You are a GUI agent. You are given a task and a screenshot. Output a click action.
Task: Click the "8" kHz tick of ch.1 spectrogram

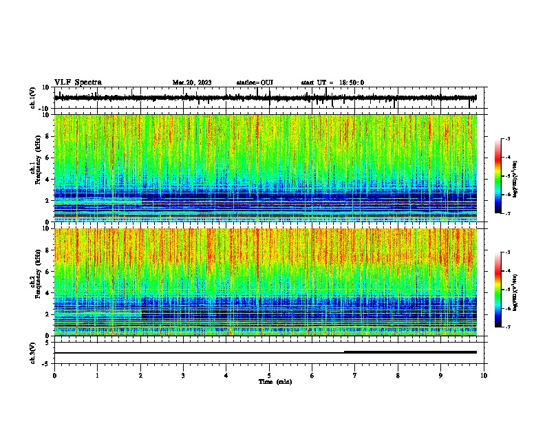click(x=47, y=136)
